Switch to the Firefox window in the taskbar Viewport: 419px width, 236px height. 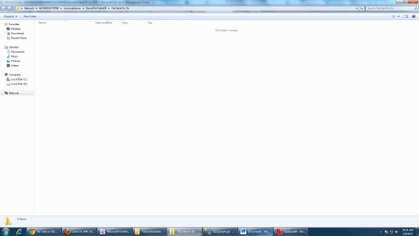pyautogui.click(x=79, y=231)
